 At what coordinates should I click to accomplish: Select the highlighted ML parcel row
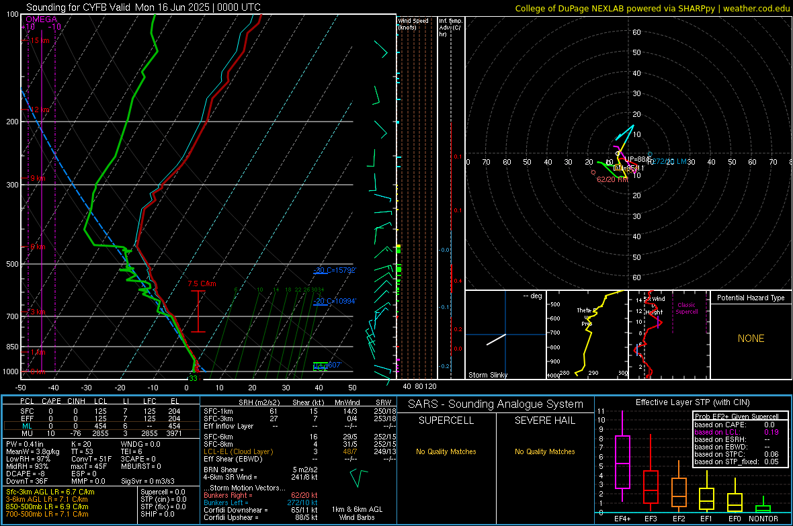click(101, 426)
